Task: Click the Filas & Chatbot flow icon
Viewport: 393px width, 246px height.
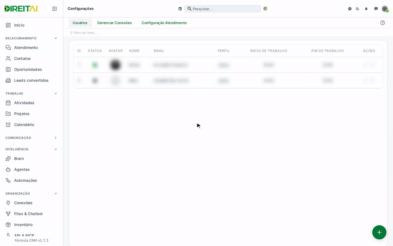Action: pyautogui.click(x=8, y=214)
